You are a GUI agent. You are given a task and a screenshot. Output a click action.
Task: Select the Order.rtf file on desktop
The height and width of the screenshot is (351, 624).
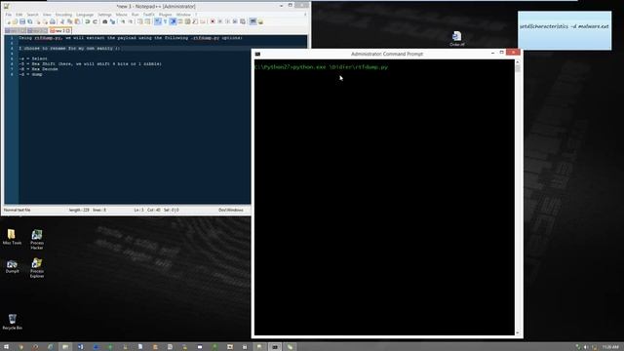pos(457,39)
